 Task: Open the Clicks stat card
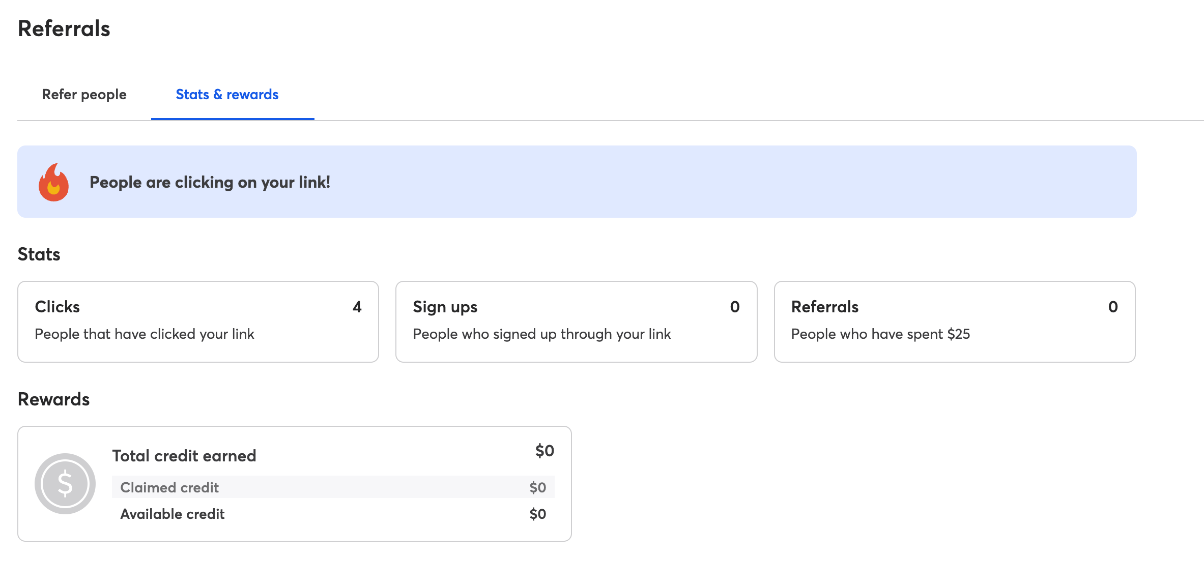[198, 321]
